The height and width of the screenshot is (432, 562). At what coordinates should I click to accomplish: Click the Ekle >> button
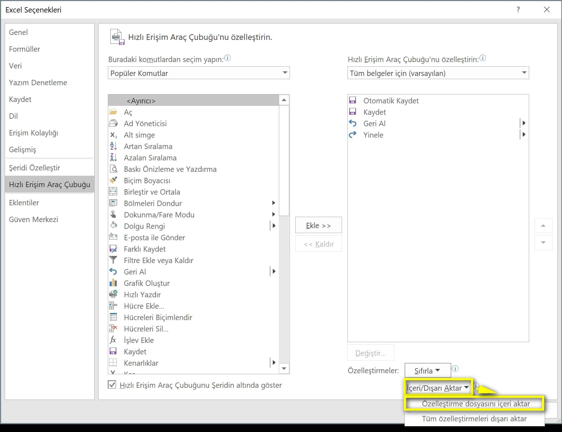pyautogui.click(x=318, y=225)
